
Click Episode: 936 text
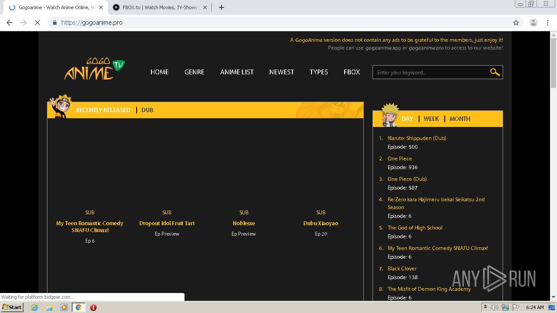pos(403,167)
